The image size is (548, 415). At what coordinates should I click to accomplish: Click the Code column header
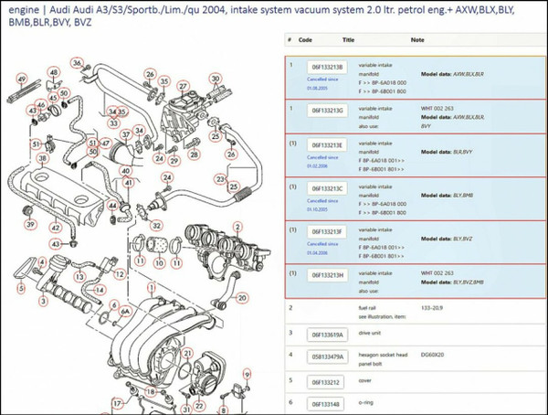pos(306,41)
